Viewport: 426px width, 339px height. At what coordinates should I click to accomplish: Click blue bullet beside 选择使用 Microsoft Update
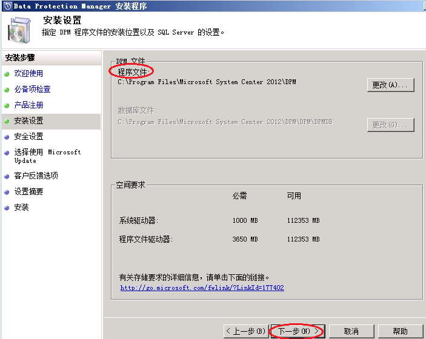click(7, 153)
